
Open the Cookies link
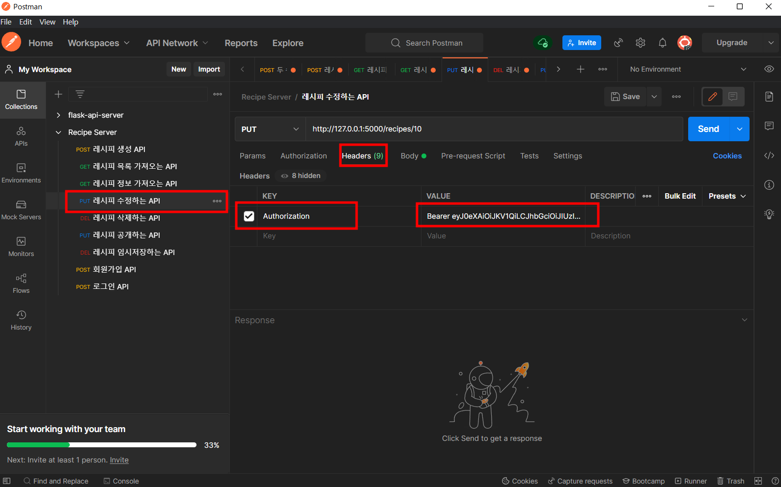point(727,156)
